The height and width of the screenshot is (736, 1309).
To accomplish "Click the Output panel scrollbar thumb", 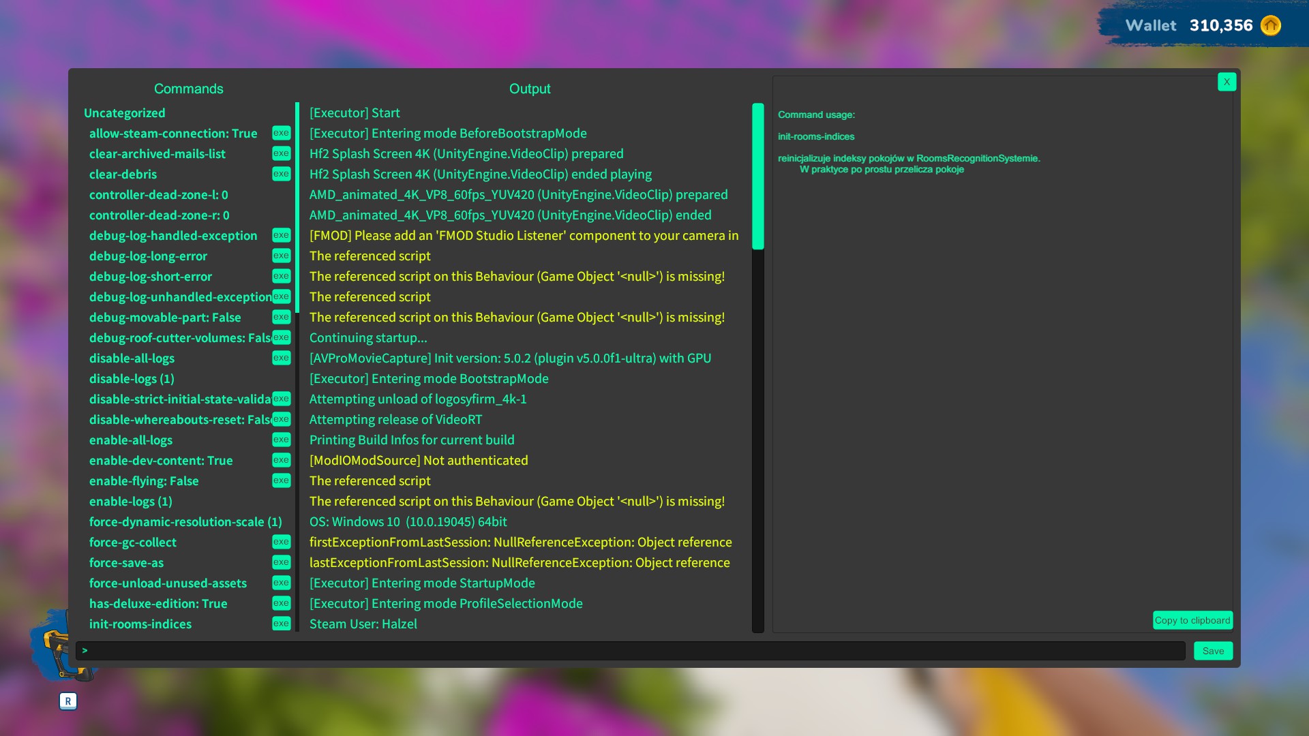I will pyautogui.click(x=757, y=176).
